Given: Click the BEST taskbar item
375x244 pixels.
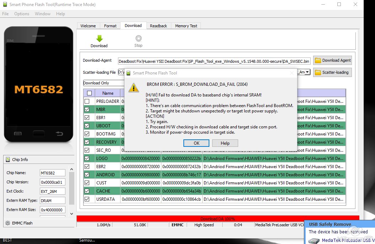Looking at the screenshot, I should point(7,240).
